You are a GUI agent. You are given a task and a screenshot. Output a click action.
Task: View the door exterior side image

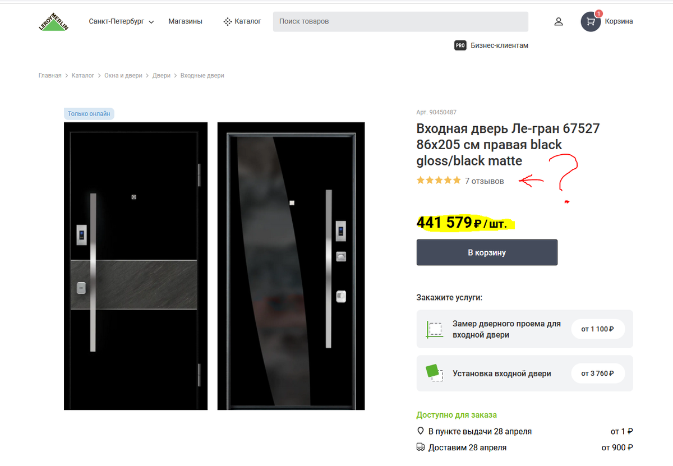pos(136,266)
